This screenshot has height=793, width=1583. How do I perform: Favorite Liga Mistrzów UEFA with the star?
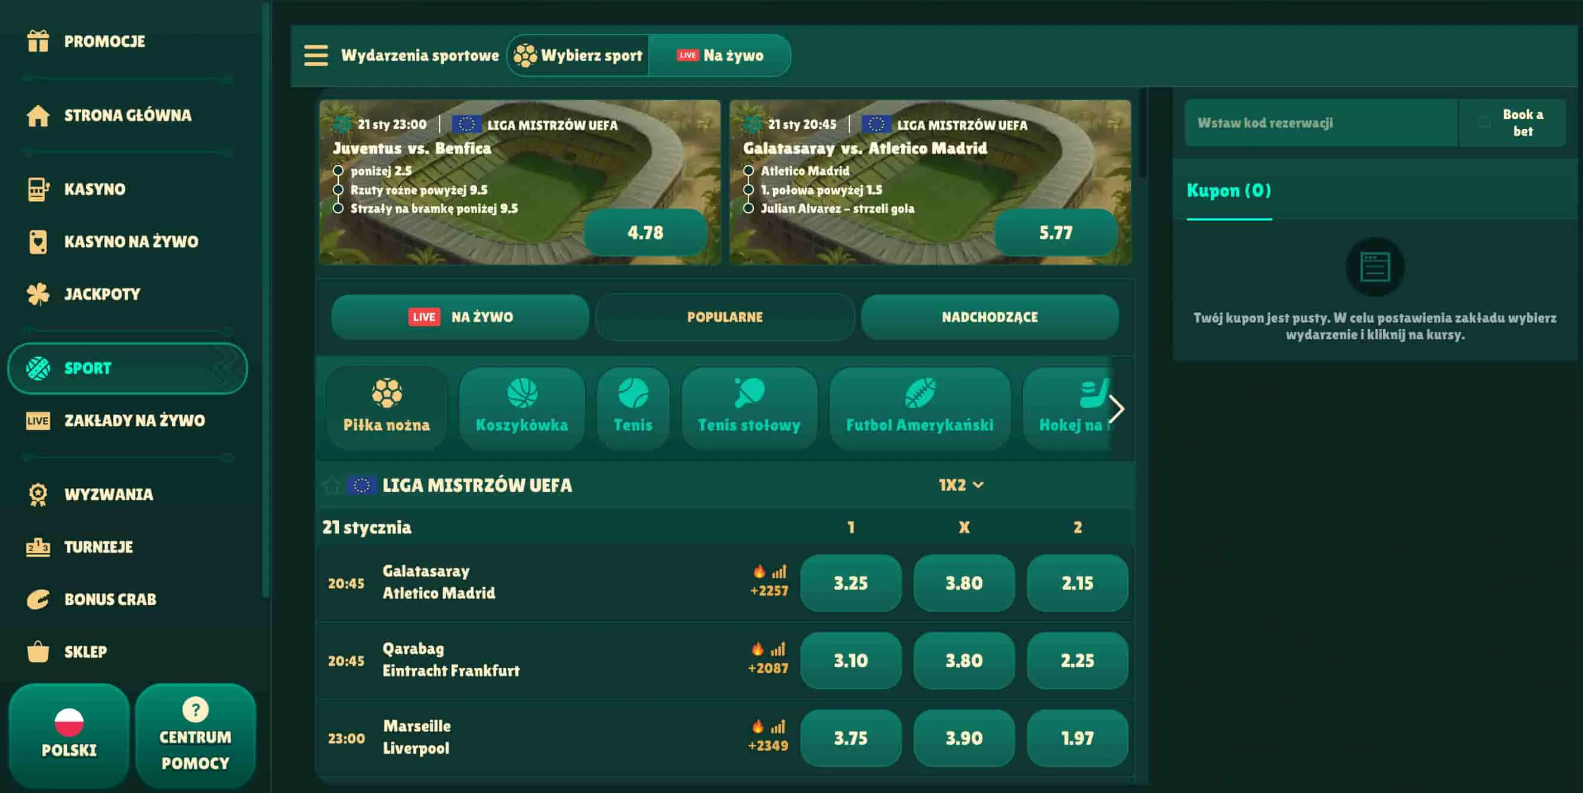(x=331, y=485)
